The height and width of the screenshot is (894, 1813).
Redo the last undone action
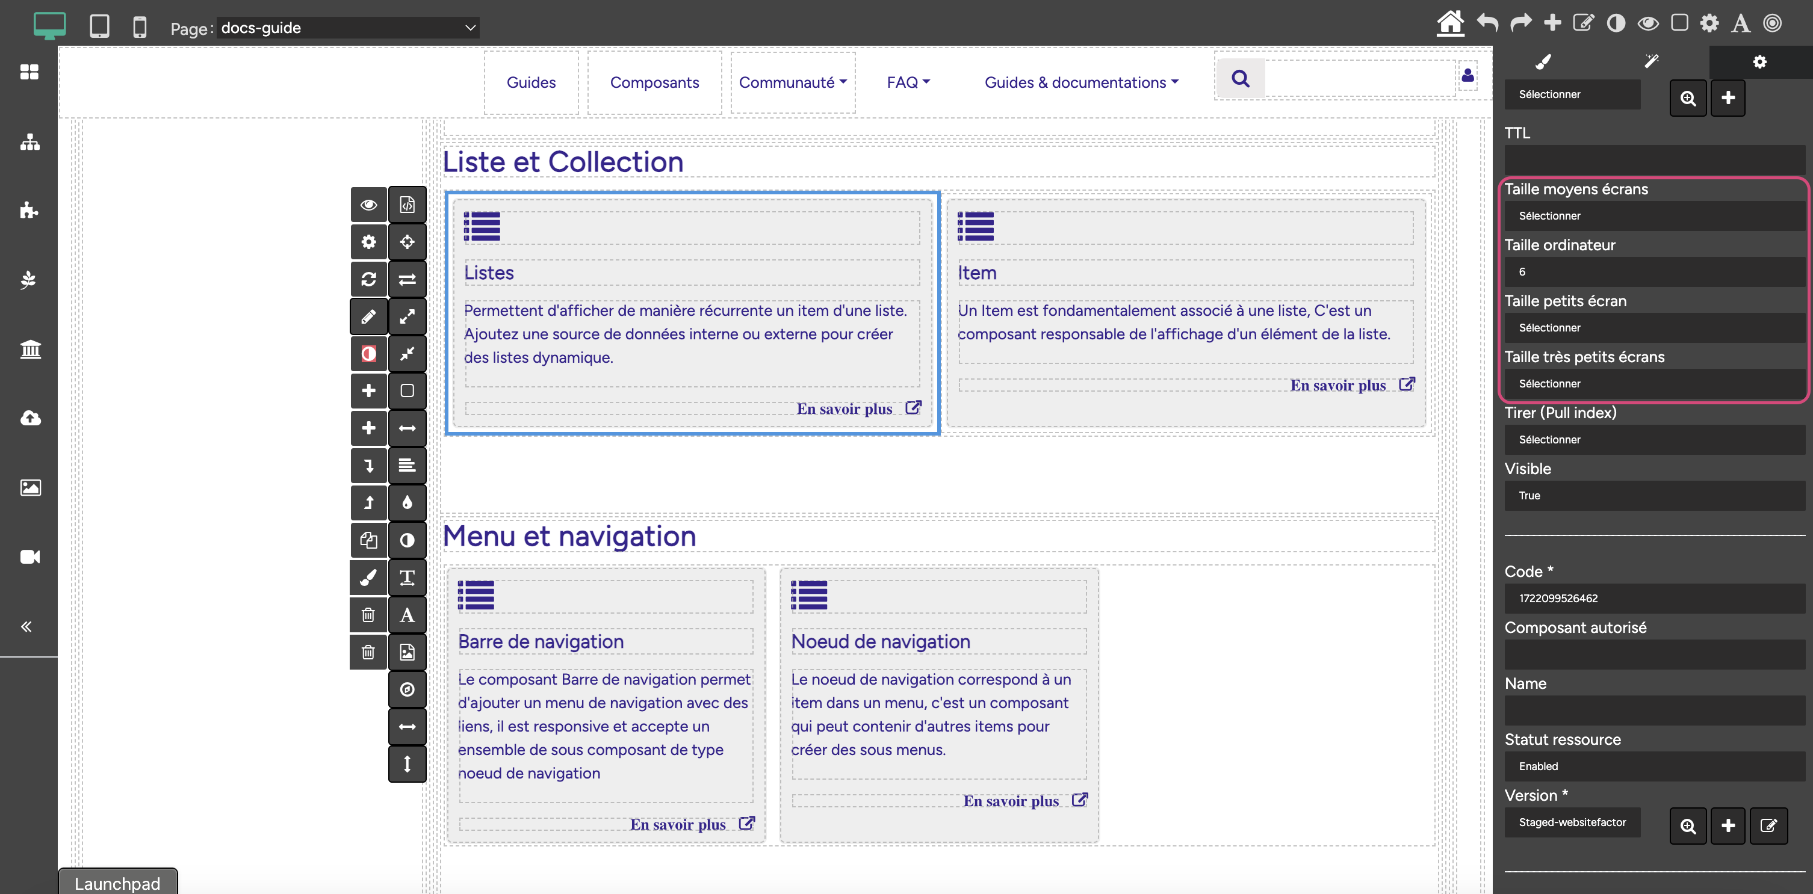pos(1520,22)
